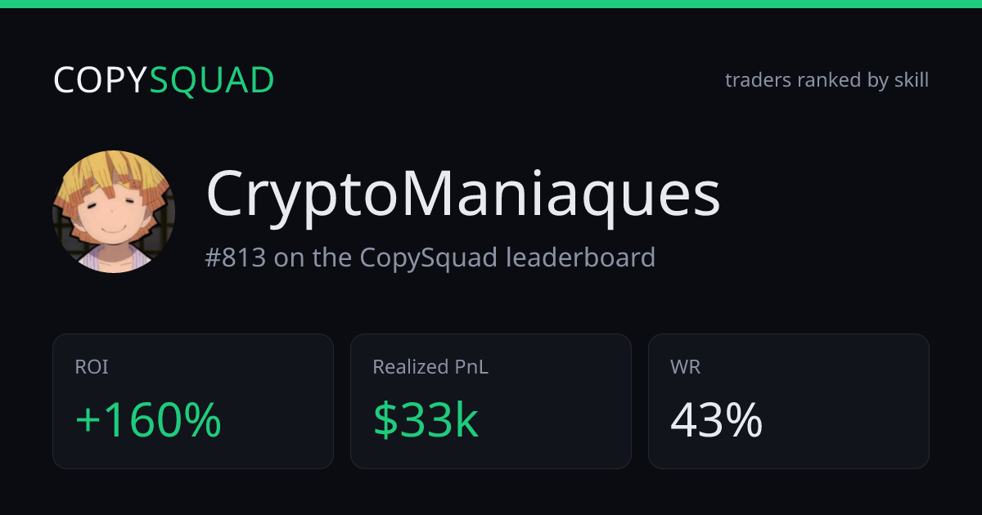Open the CryptoManiaques avatar picture

tap(114, 212)
